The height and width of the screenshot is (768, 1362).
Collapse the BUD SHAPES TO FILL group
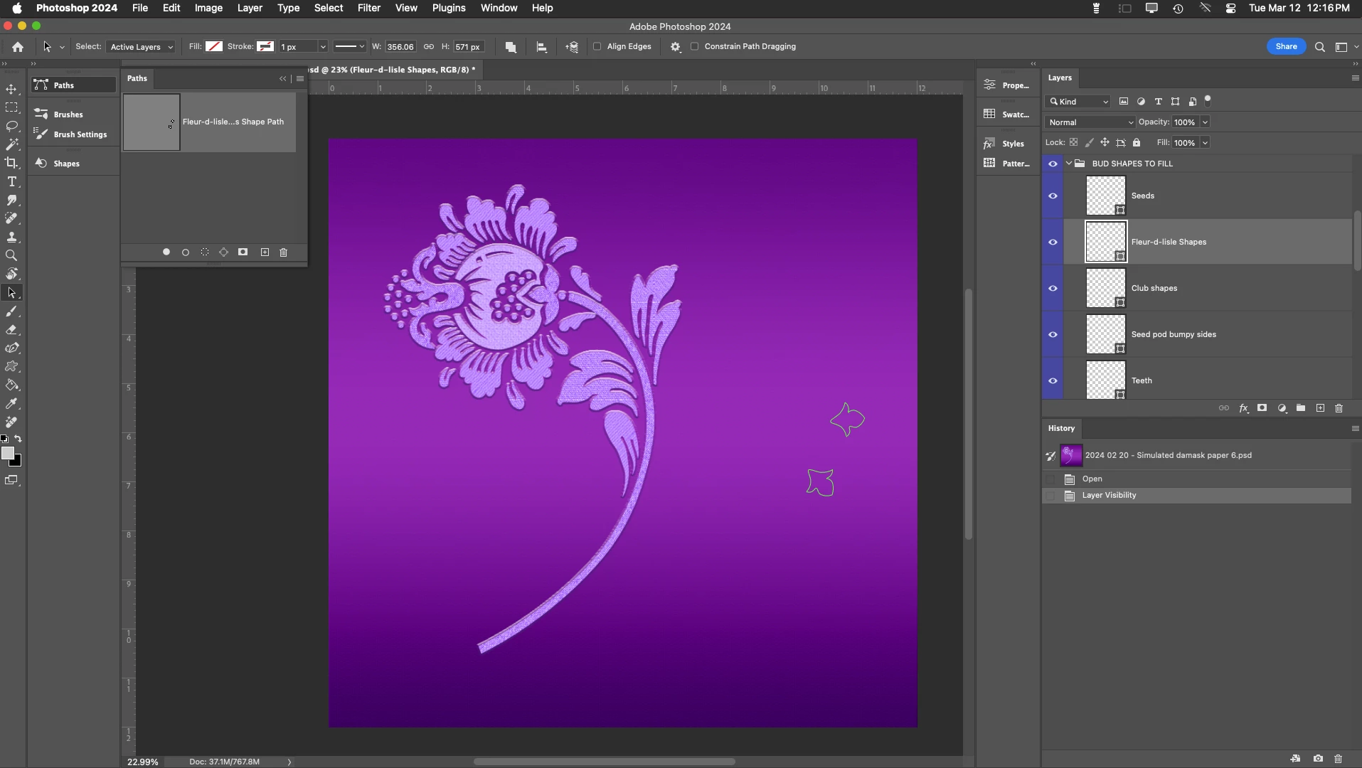tap(1068, 164)
